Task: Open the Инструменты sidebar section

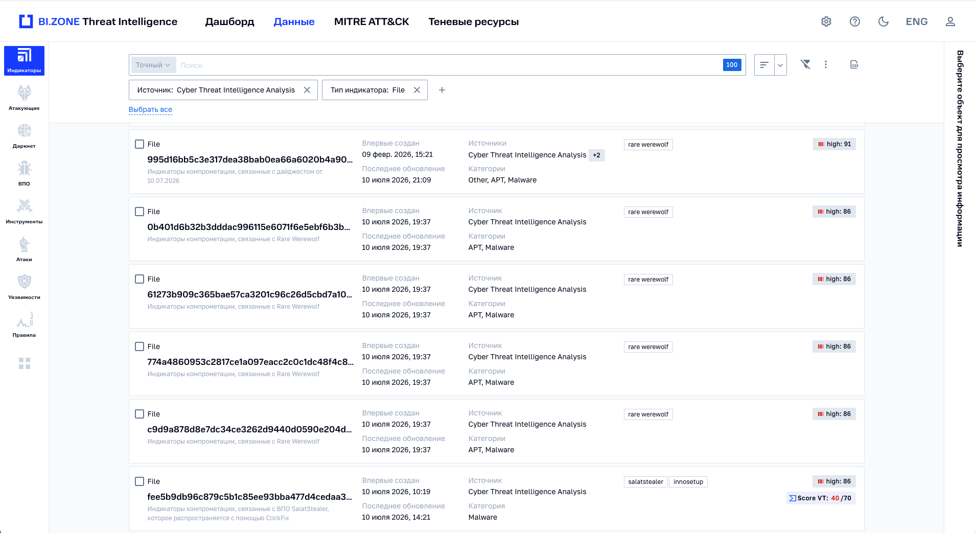Action: pyautogui.click(x=24, y=212)
